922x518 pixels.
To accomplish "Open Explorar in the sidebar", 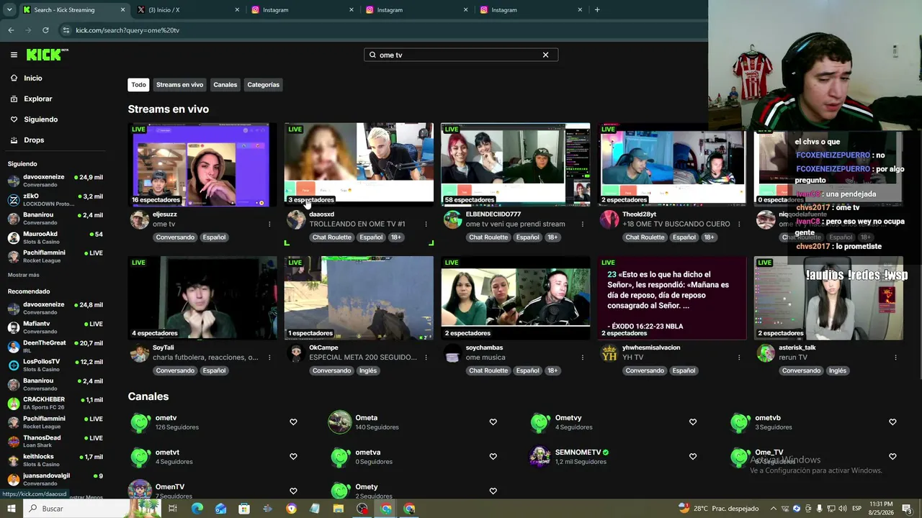I will pyautogui.click(x=37, y=99).
